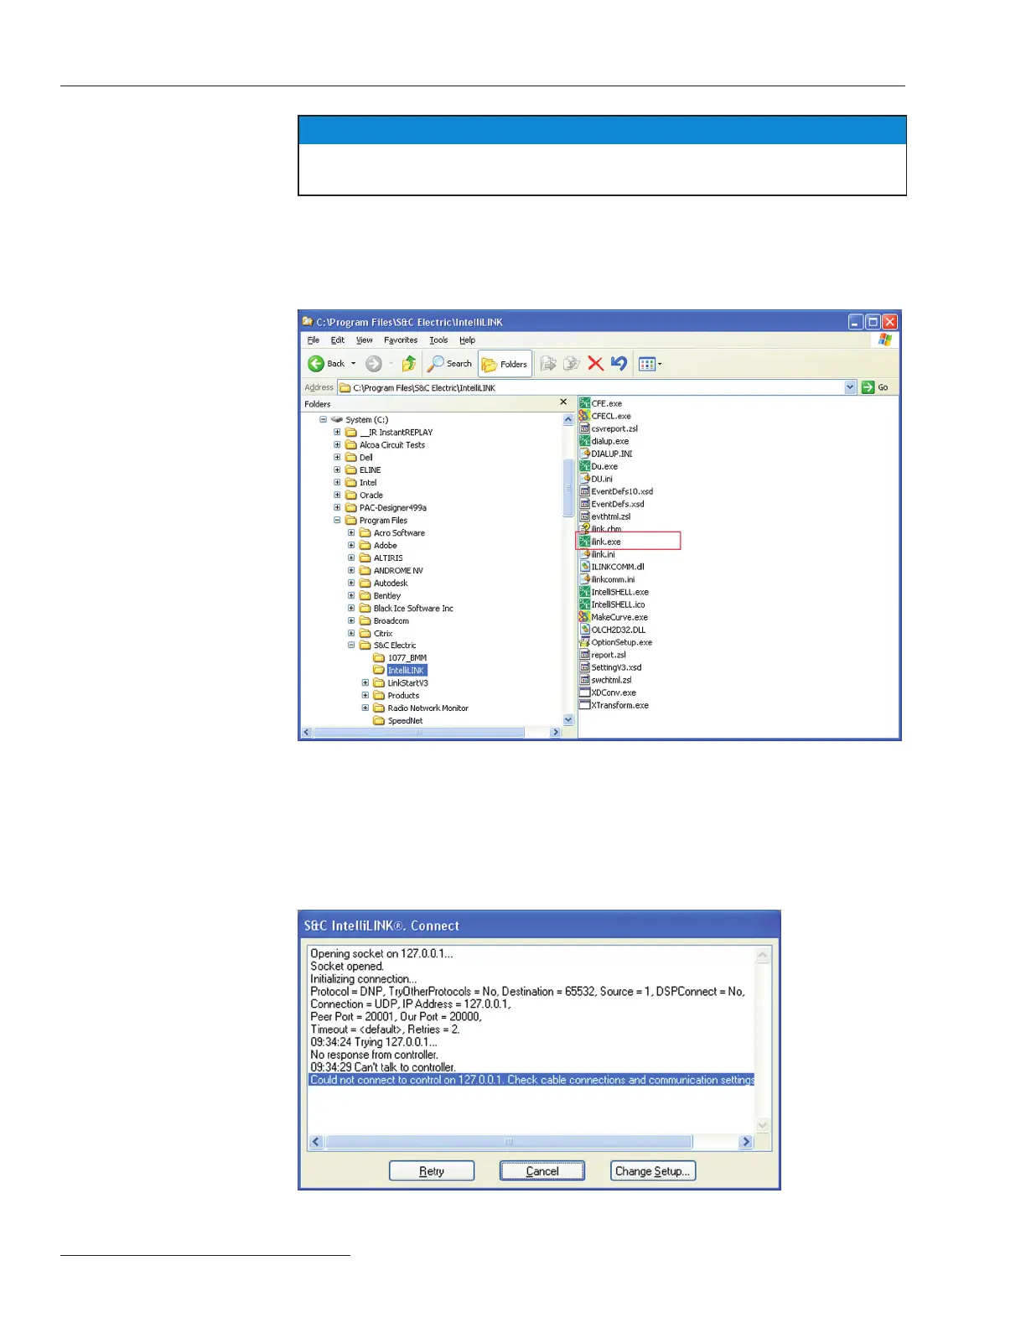Select the Oracle folder in tree

tap(365, 495)
